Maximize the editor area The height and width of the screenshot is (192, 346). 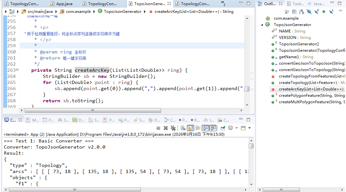(x=248, y=3)
